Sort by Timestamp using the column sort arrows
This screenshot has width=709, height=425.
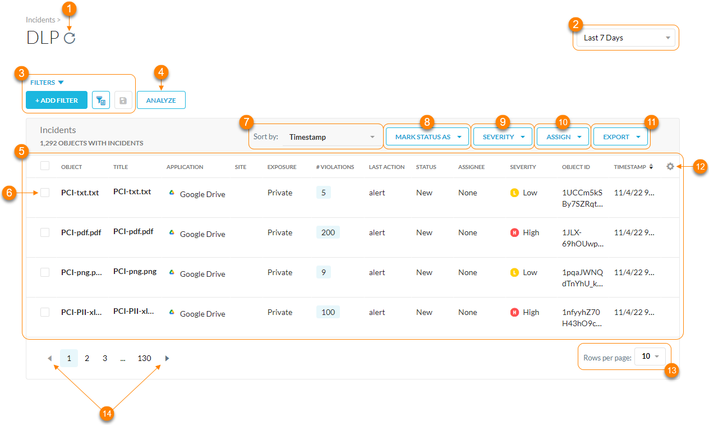coord(650,167)
